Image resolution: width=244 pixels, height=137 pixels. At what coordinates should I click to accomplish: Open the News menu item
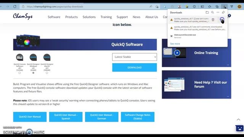click(x=136, y=17)
